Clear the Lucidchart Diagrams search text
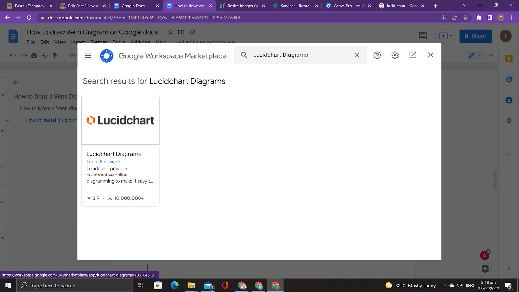Screen dimensions: 519x292 coord(357,55)
